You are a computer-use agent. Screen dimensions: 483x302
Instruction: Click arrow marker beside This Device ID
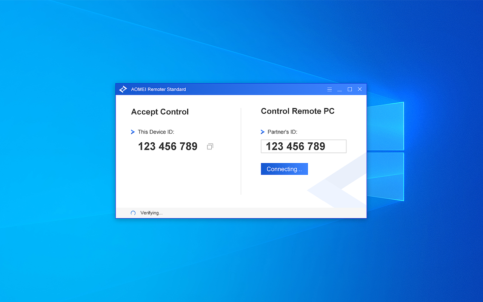[x=133, y=132]
